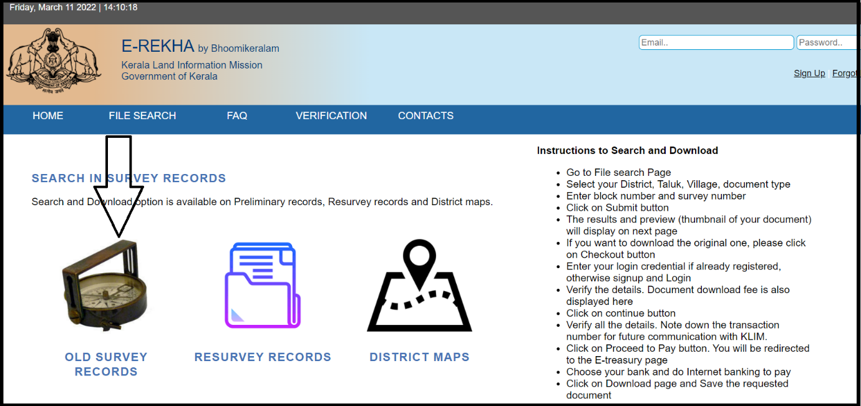The image size is (861, 406).
Task: Open the FILE SEARCH menu item
Action: [x=142, y=115]
